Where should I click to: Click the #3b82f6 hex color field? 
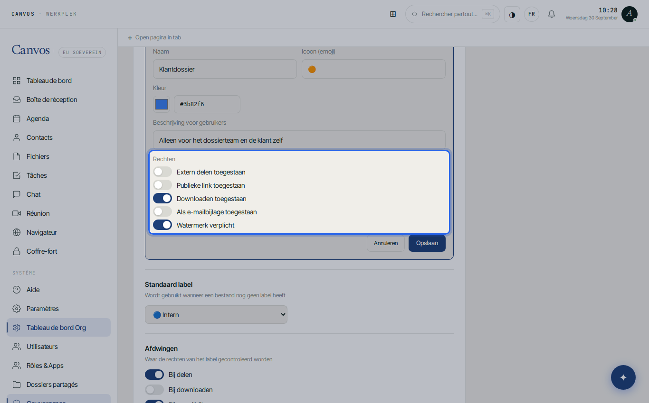pos(207,104)
